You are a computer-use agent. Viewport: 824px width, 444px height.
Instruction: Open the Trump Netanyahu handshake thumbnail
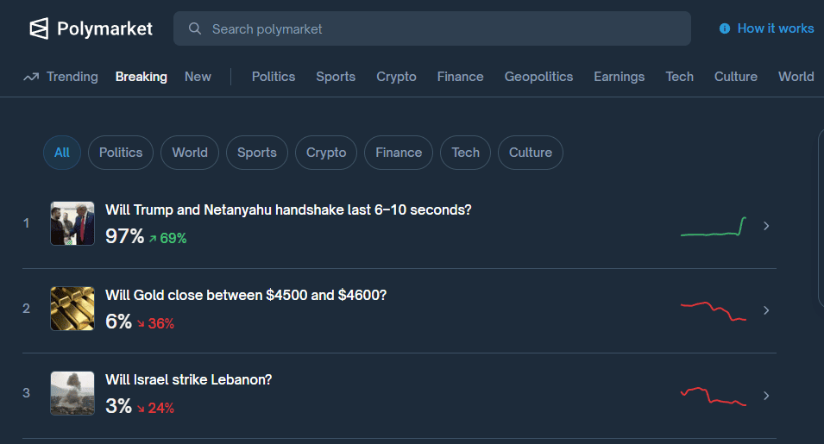pyautogui.click(x=72, y=224)
